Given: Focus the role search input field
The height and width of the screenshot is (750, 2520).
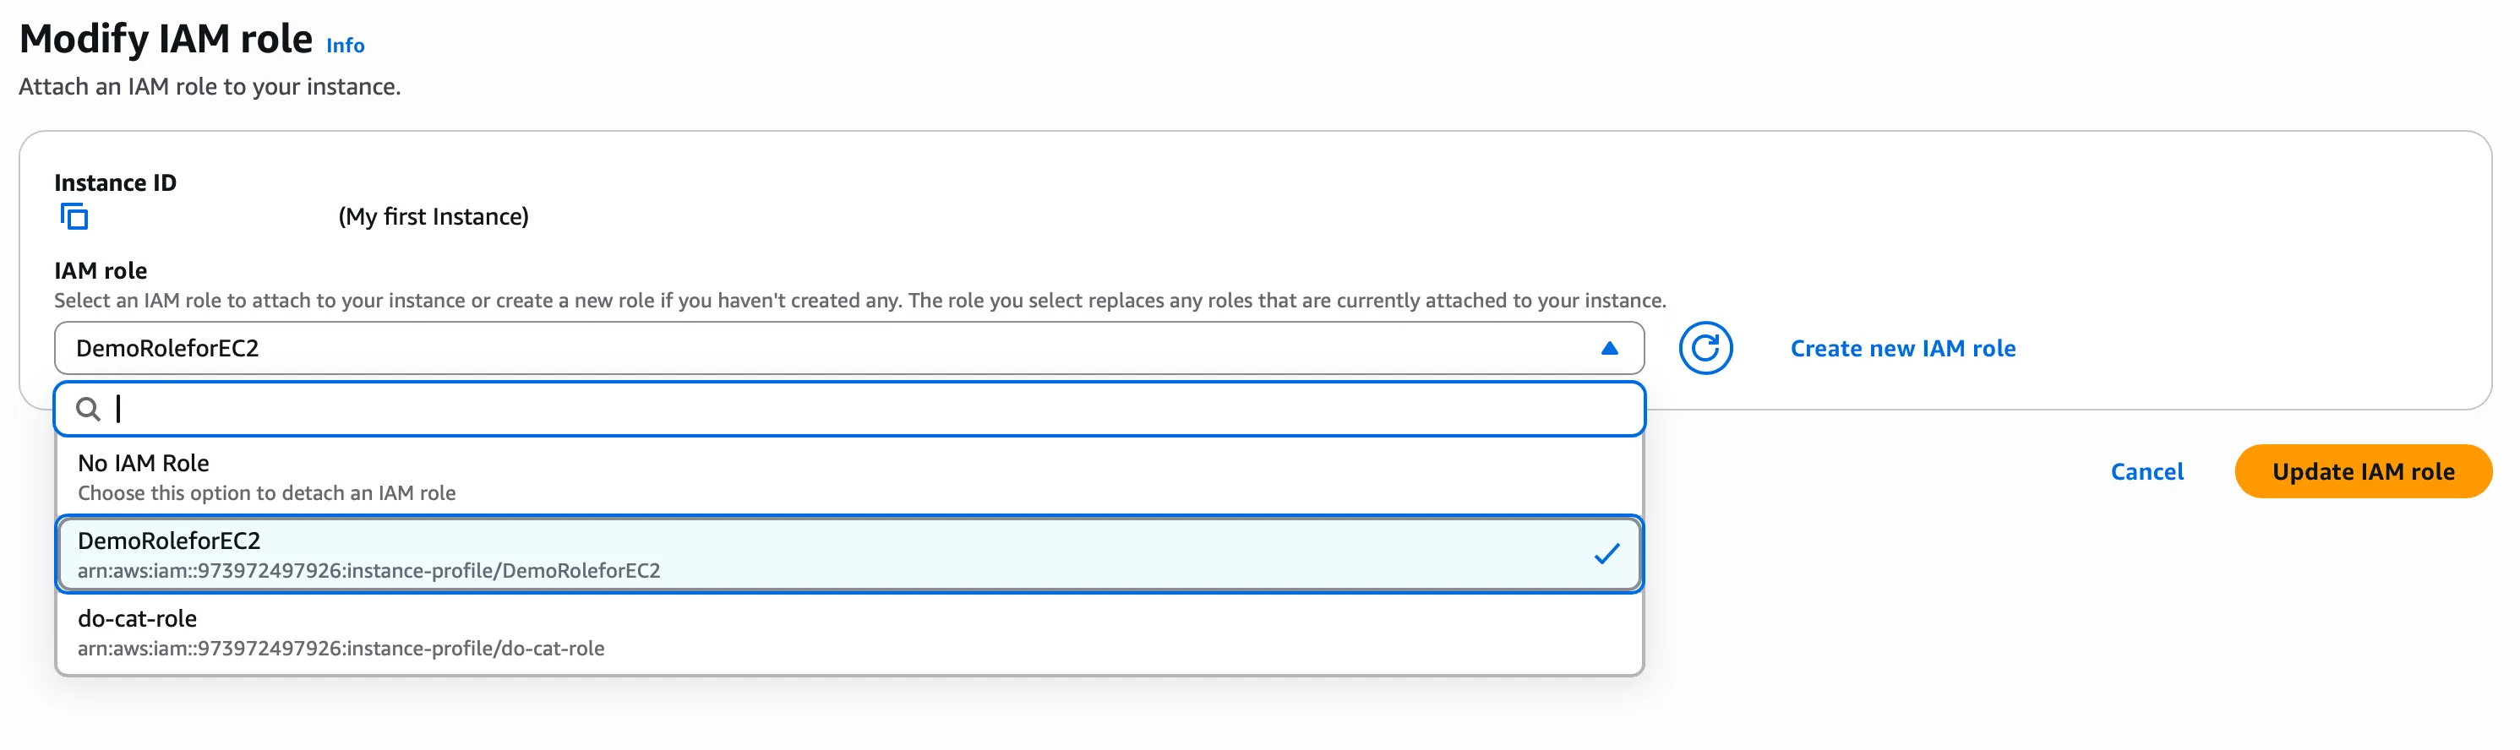Looking at the screenshot, I should (861, 409).
